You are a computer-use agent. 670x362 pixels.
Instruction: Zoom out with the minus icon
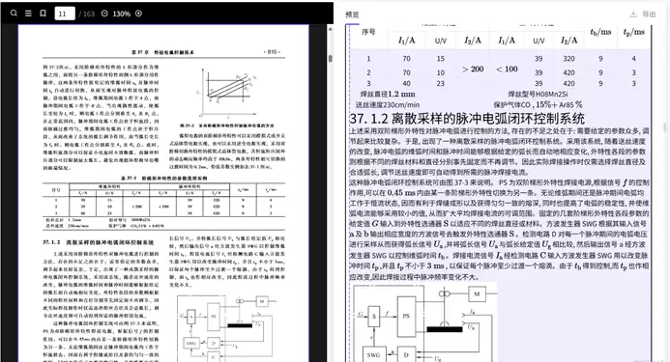pyautogui.click(x=104, y=14)
